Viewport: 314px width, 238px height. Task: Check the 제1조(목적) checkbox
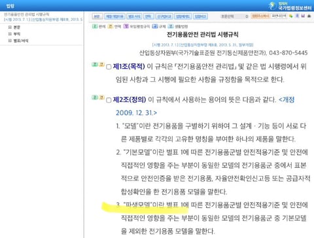[x=109, y=67]
